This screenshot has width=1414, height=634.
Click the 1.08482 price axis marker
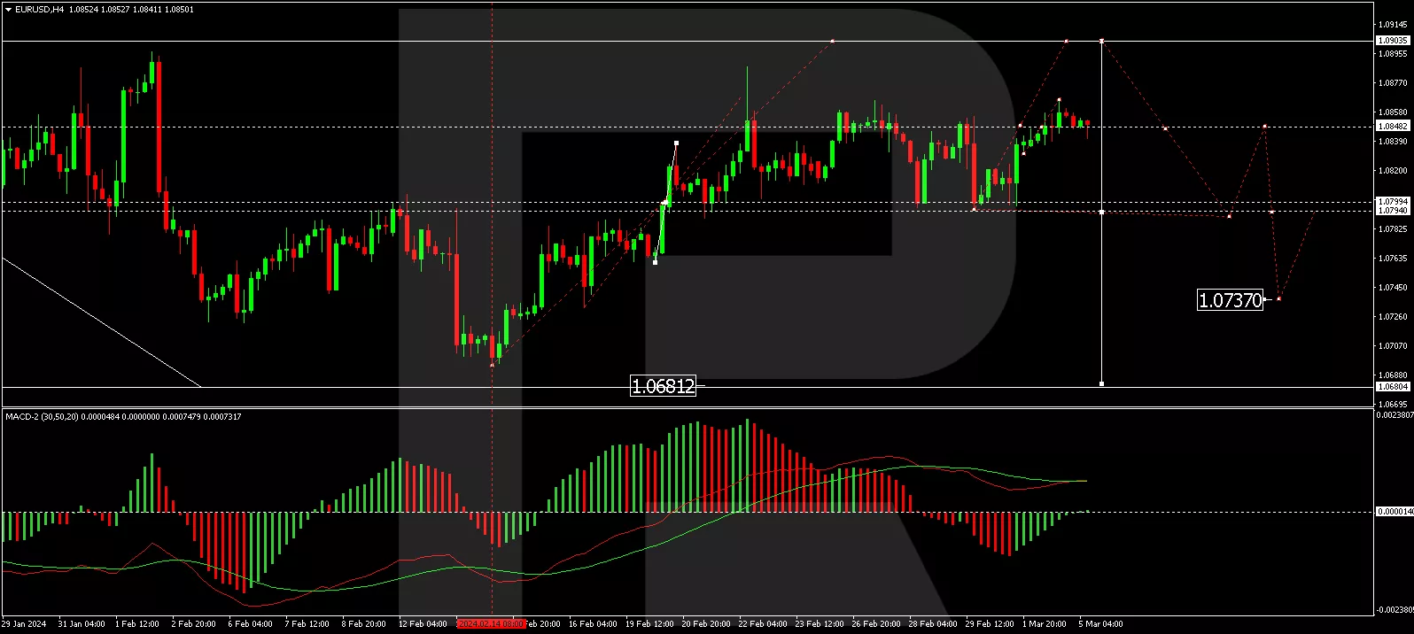coord(1392,127)
